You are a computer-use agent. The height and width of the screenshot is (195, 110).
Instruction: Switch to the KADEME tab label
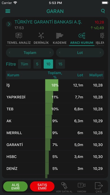[60, 43]
